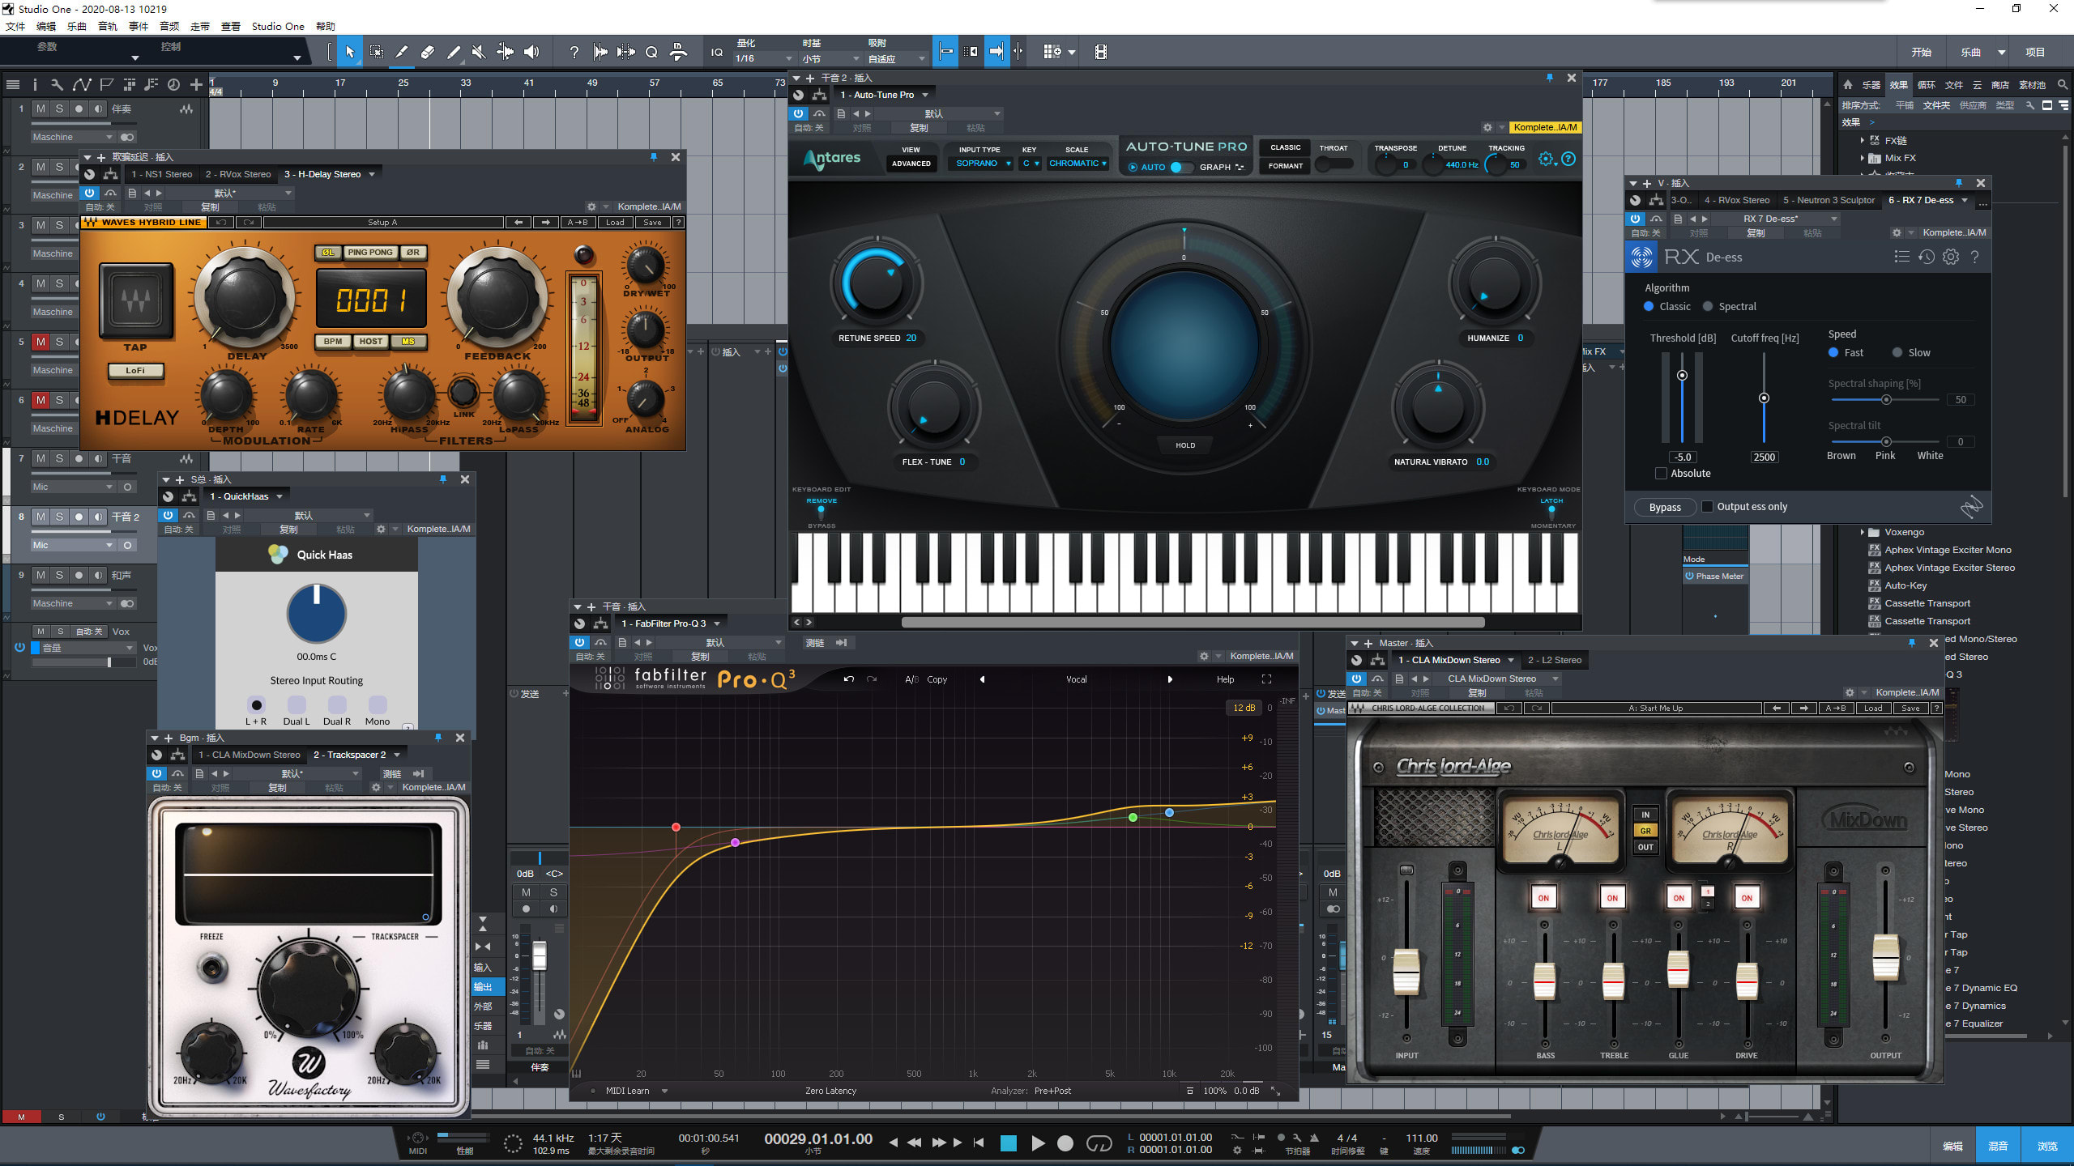Open RX De-ess preset list icon
This screenshot has width=2074, height=1166.
pos(1902,257)
